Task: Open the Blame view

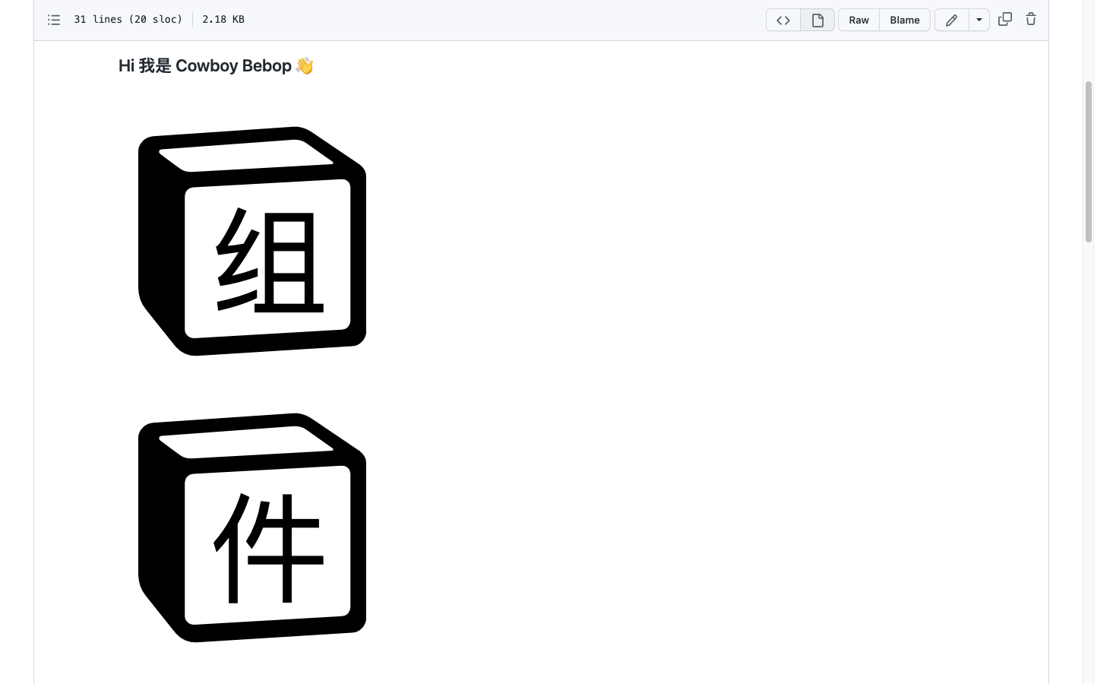Action: pos(905,21)
